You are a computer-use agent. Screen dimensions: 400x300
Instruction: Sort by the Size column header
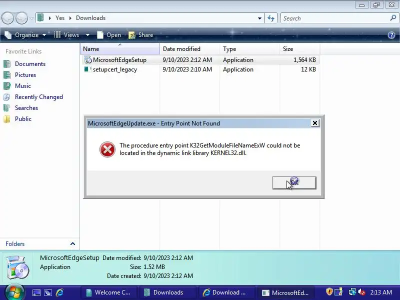coord(299,48)
